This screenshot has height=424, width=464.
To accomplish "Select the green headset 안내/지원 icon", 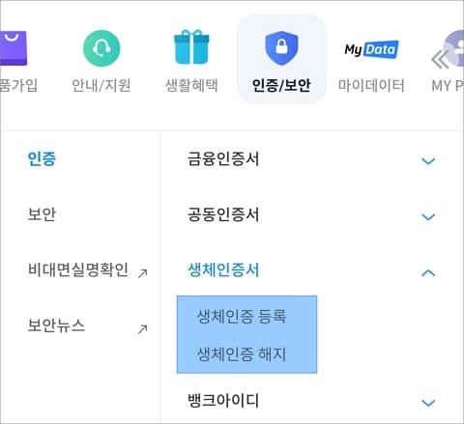I will [101, 48].
